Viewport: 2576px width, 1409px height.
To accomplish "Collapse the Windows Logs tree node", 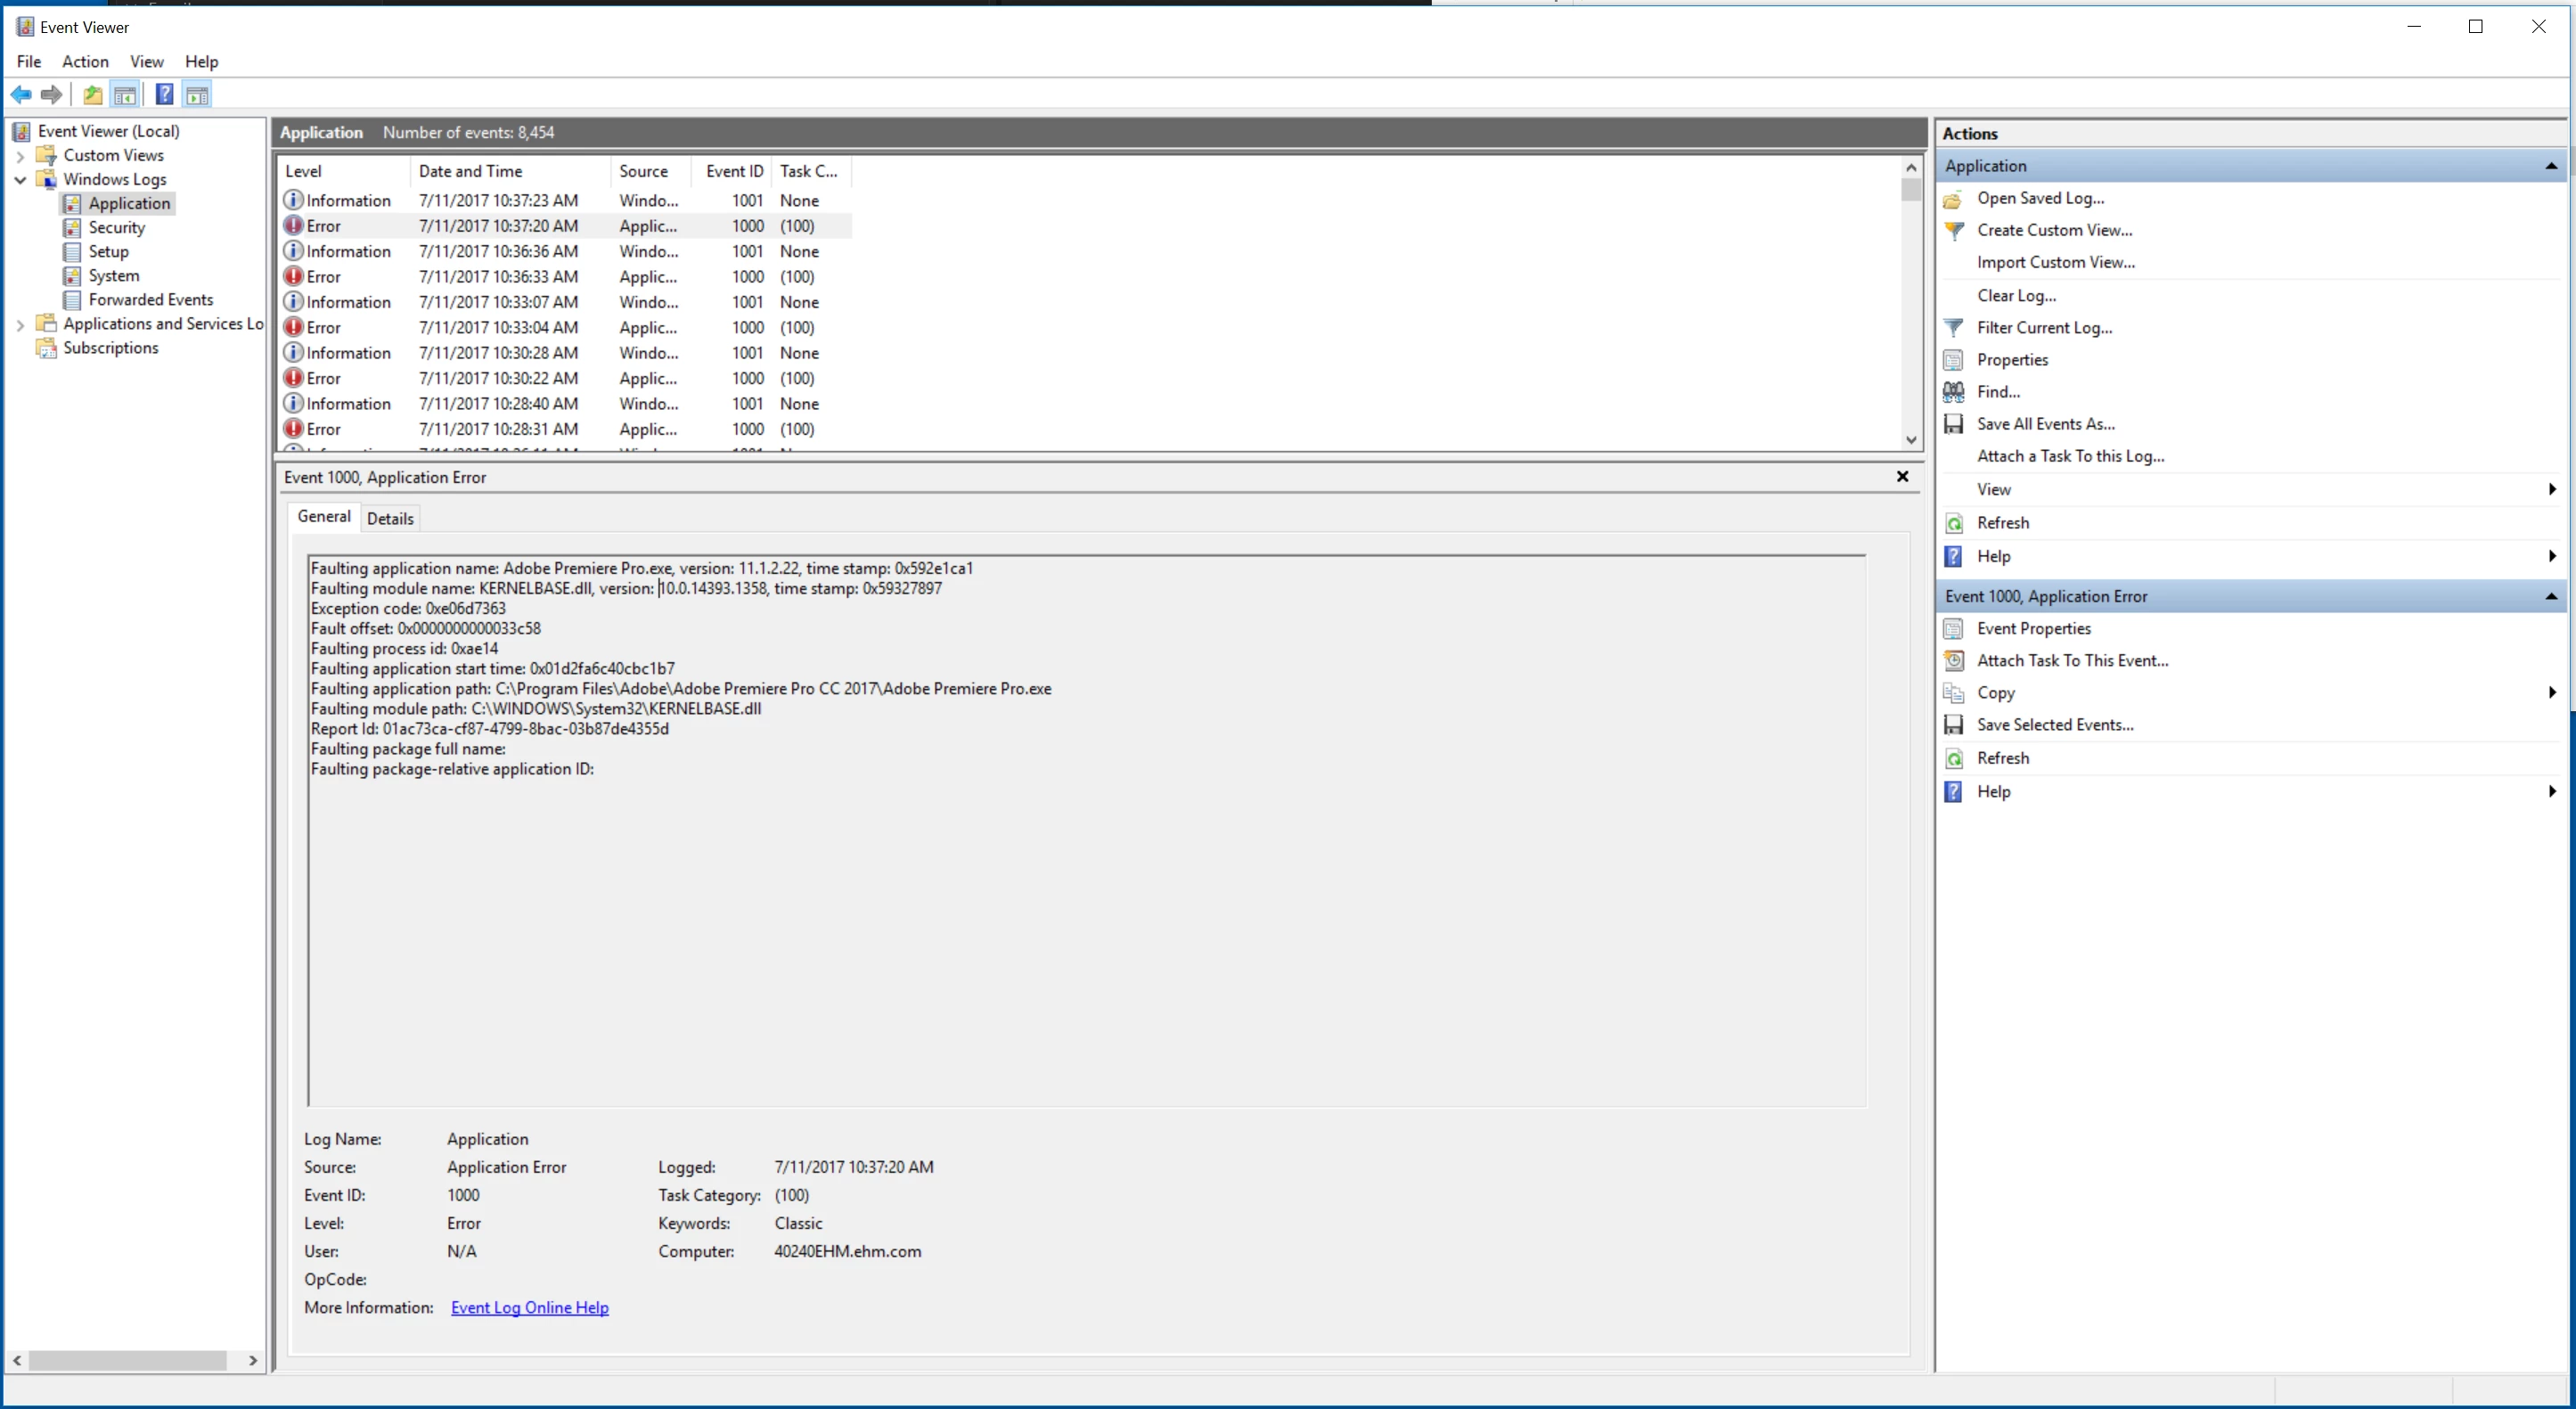I will tap(20, 180).
